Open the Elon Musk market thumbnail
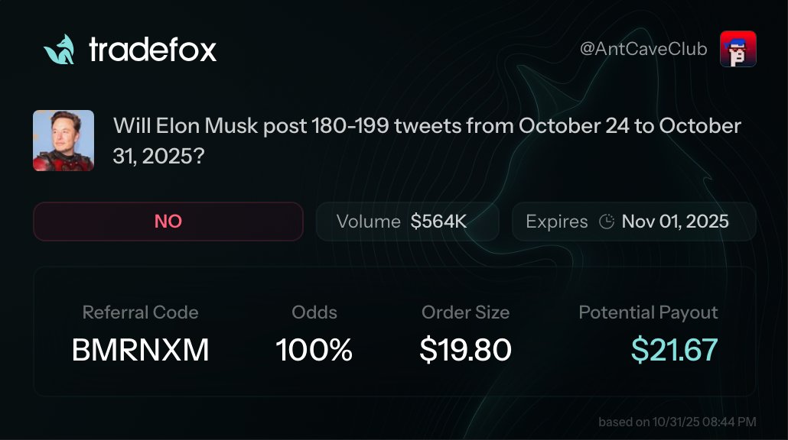 tap(63, 141)
